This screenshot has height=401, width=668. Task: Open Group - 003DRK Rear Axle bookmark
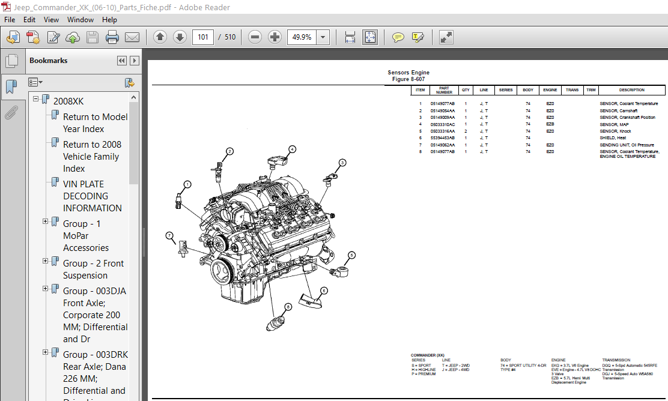click(96, 375)
